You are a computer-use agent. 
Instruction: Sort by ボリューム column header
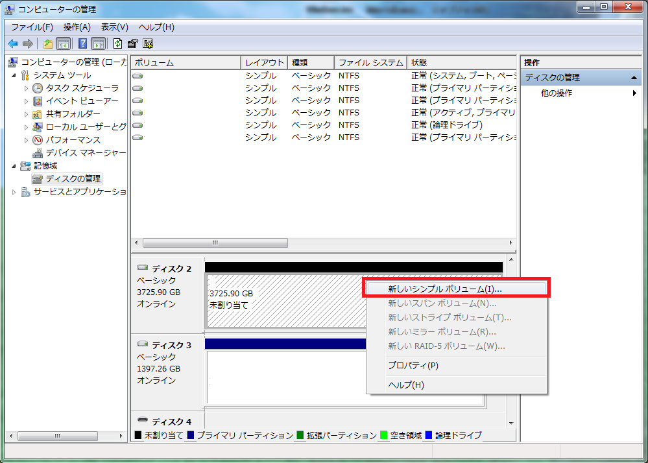tap(186, 63)
